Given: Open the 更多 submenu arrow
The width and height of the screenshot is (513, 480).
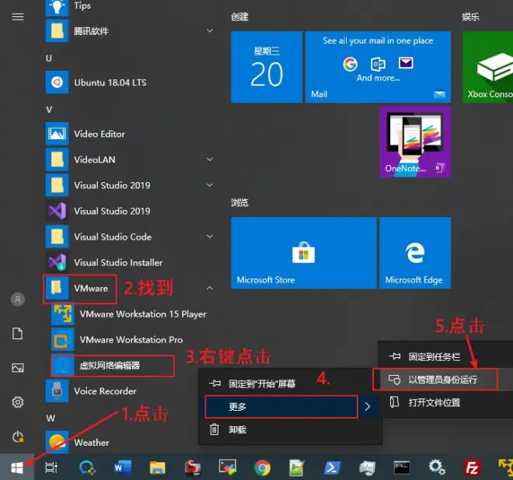Looking at the screenshot, I should (368, 407).
